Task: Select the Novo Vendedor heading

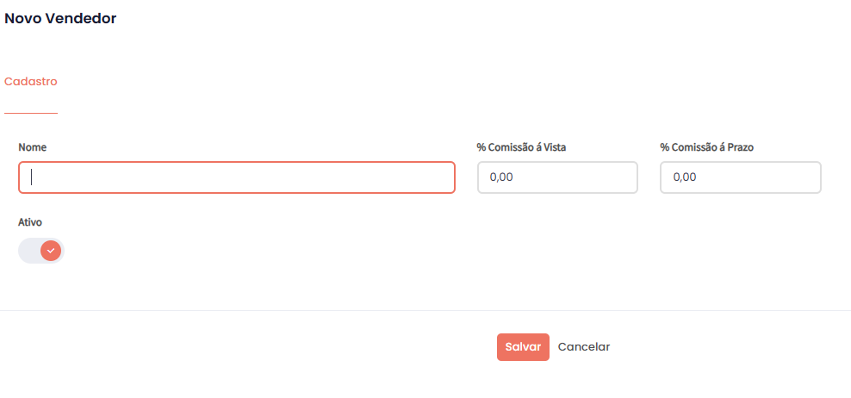Action: (x=60, y=18)
